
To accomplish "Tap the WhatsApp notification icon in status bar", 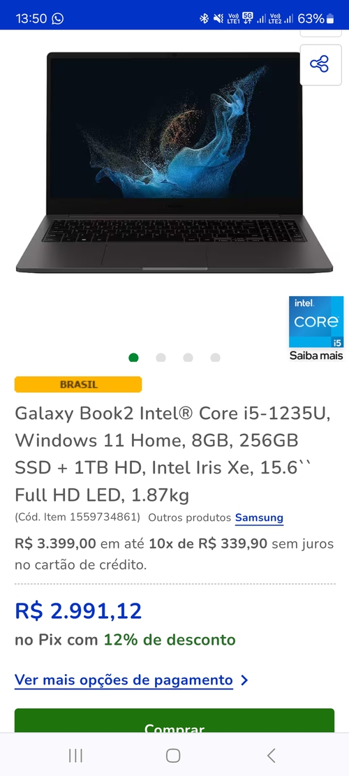I will [x=58, y=19].
